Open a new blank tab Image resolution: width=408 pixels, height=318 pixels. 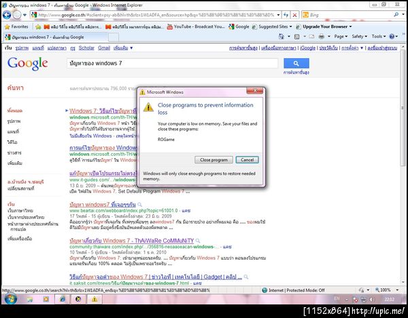click(114, 37)
